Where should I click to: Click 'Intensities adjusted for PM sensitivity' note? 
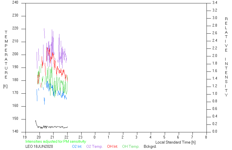click(56, 142)
